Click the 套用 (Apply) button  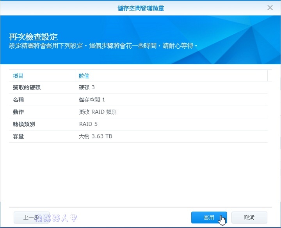tap(209, 217)
